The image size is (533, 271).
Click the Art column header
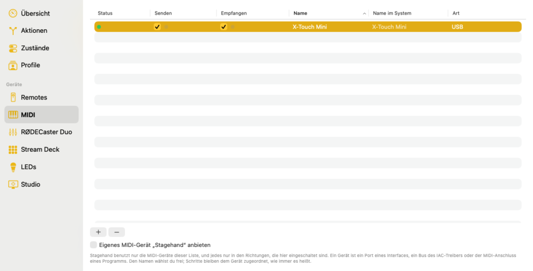pyautogui.click(x=456, y=13)
